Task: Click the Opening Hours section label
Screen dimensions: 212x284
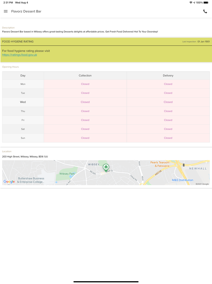Action: click(10, 67)
